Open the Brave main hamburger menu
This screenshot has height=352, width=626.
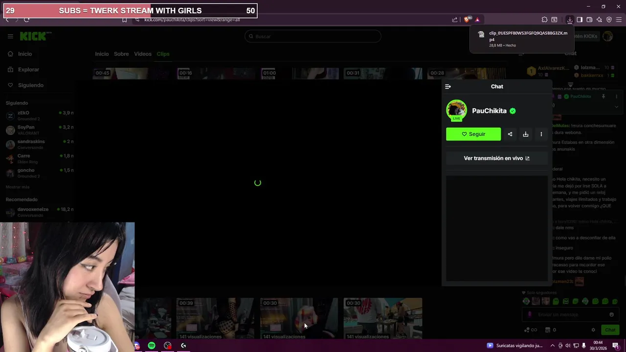click(x=619, y=20)
